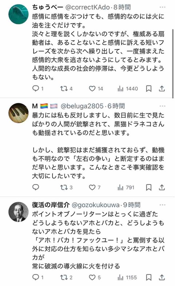
Task: Open more options for ちゅうべー's tweet
Action: click(162, 7)
